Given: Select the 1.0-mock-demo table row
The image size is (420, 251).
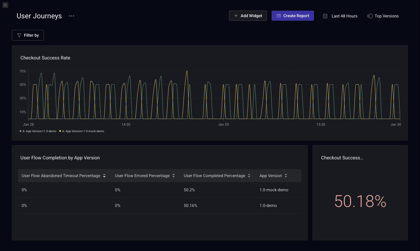Looking at the screenshot, I should pyautogui.click(x=160, y=190).
